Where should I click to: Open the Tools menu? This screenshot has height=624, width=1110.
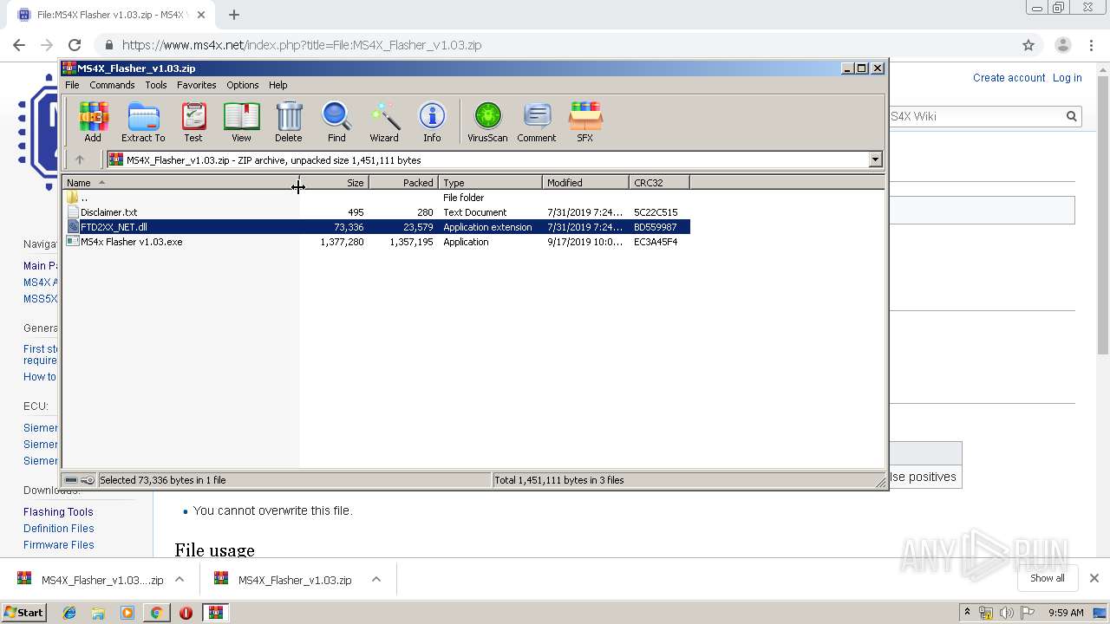pyautogui.click(x=156, y=85)
